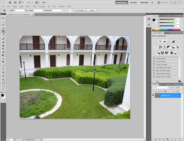Screen dimensions: 184x141
Task: Expand Exposure Presets
Action: (x=154, y=64)
